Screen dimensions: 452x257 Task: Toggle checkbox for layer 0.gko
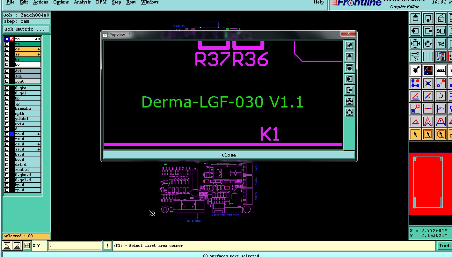(7, 88)
